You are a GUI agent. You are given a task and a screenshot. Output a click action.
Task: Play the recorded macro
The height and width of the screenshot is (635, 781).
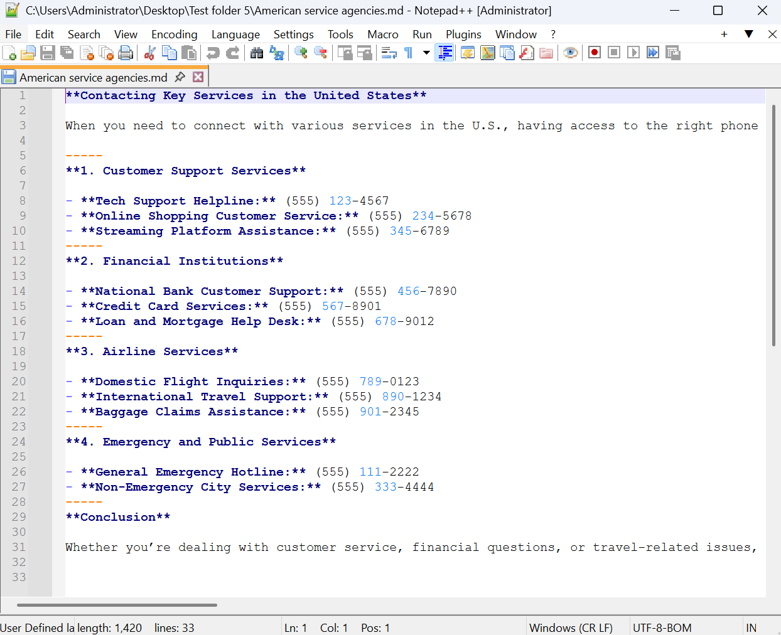click(633, 53)
